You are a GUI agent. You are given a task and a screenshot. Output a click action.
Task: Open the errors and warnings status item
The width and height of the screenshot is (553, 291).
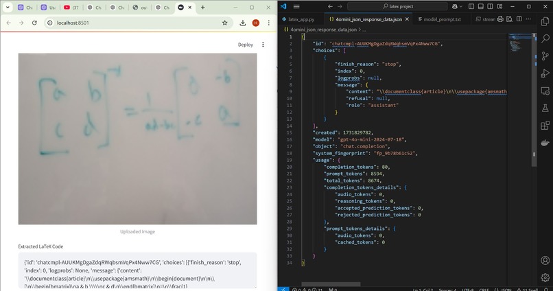[x=307, y=290]
